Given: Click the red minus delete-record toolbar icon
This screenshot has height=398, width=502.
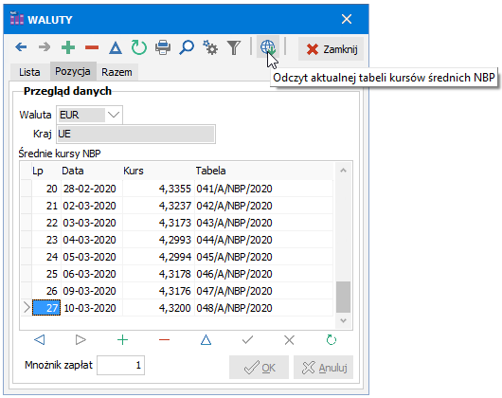Looking at the screenshot, I should pos(92,47).
